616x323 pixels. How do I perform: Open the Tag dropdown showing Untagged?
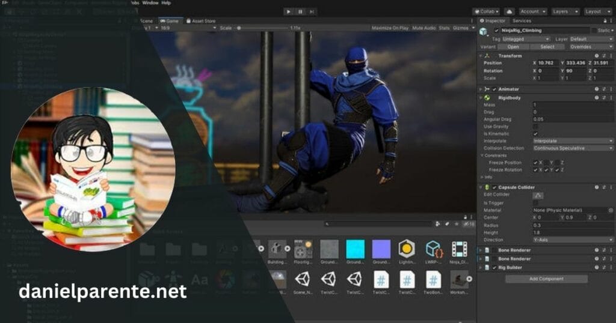[526, 39]
